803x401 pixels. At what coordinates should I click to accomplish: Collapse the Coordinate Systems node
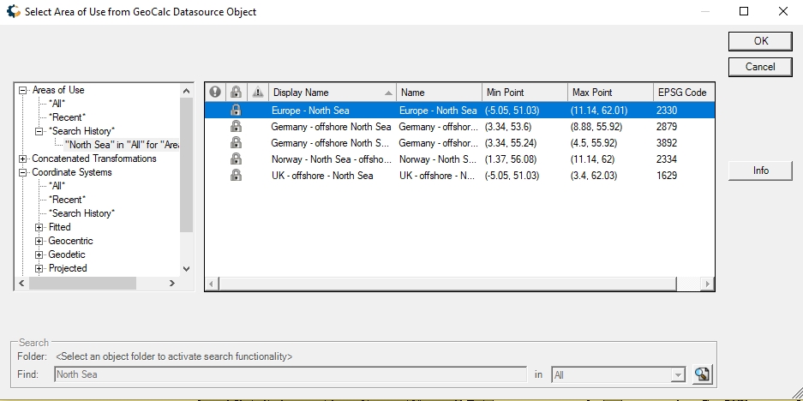click(22, 172)
